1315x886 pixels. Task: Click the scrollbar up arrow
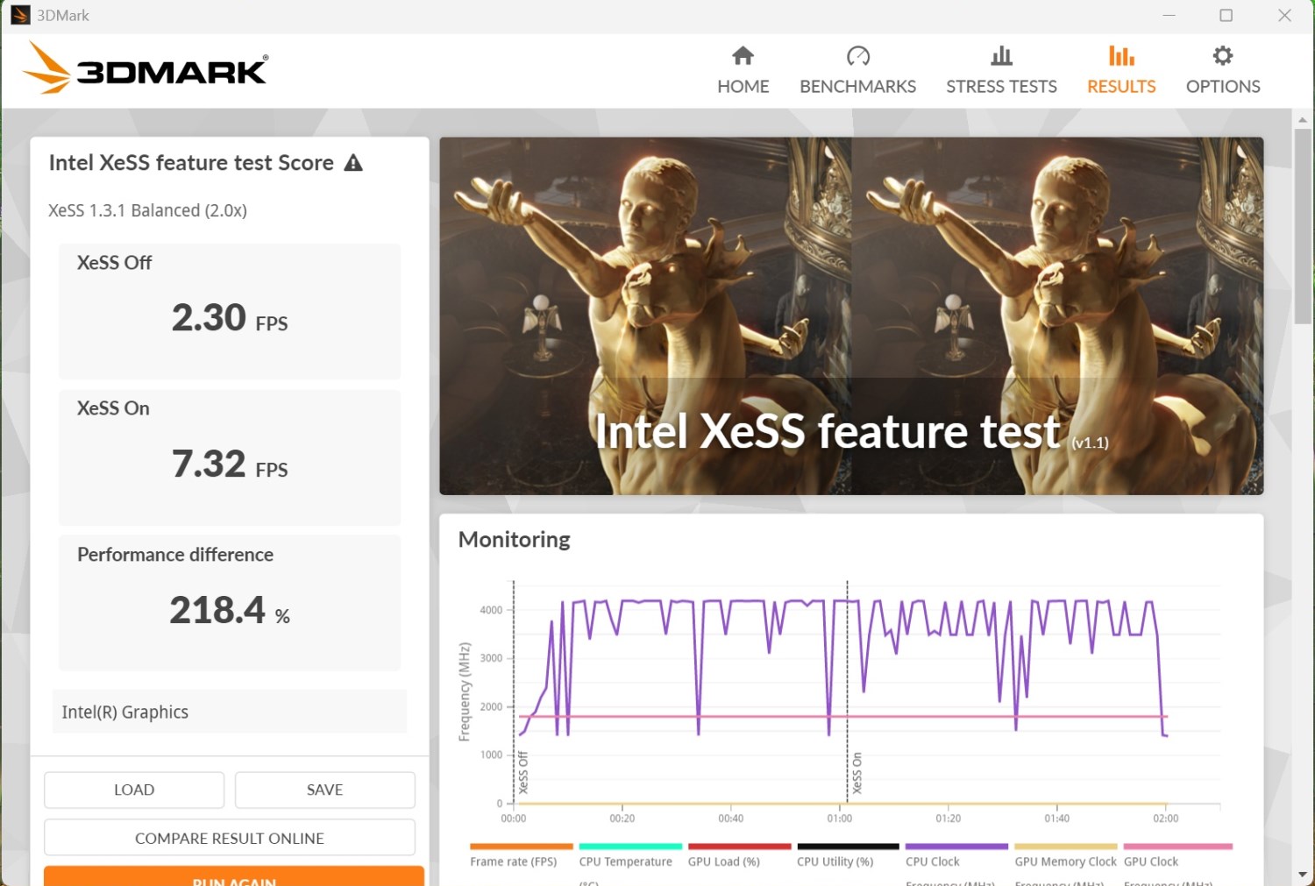click(1303, 119)
